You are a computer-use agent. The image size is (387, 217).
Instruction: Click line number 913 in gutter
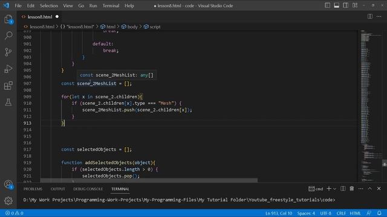27,123
